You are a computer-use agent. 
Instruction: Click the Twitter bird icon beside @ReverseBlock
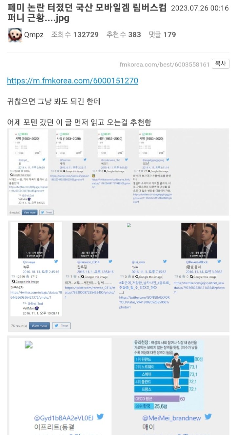[x=219, y=261]
